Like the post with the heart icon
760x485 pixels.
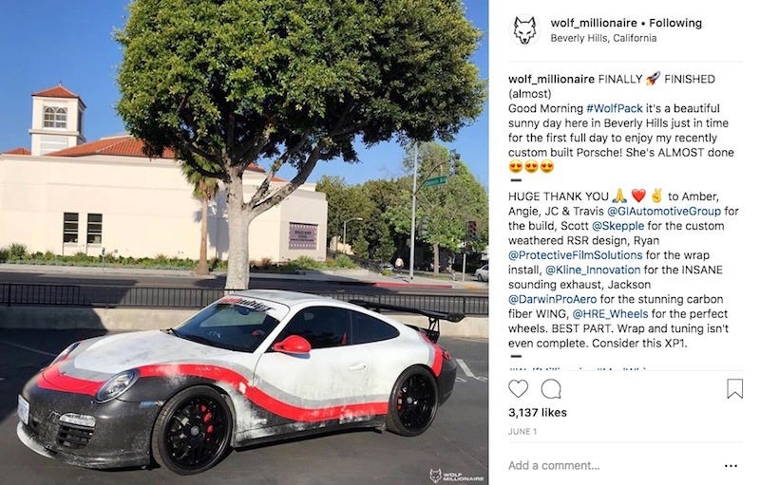[x=518, y=389]
